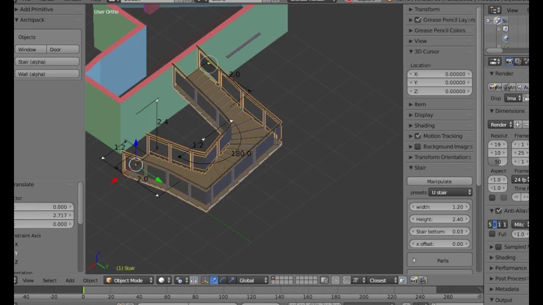Click the properties editor type icon

[495, 62]
